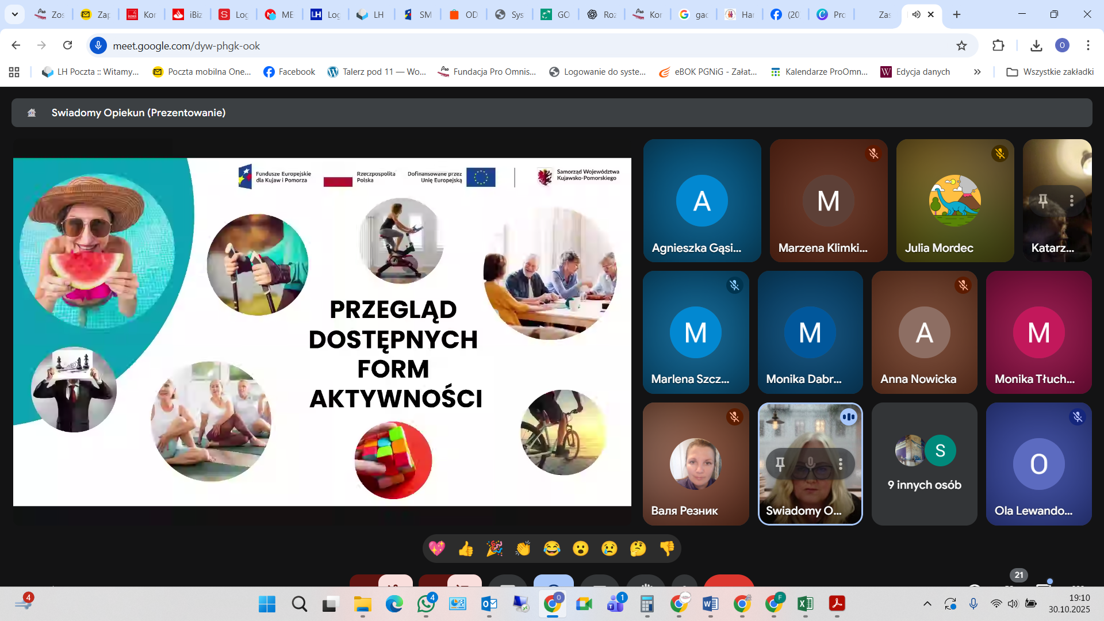Pin the Swiadomy O... video tile
This screenshot has height=621, width=1104.
tap(780, 463)
